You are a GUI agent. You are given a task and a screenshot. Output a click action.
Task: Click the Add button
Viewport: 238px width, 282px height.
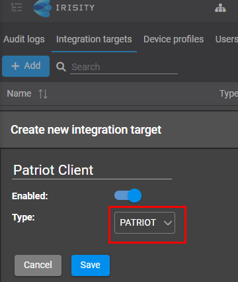[x=26, y=66]
